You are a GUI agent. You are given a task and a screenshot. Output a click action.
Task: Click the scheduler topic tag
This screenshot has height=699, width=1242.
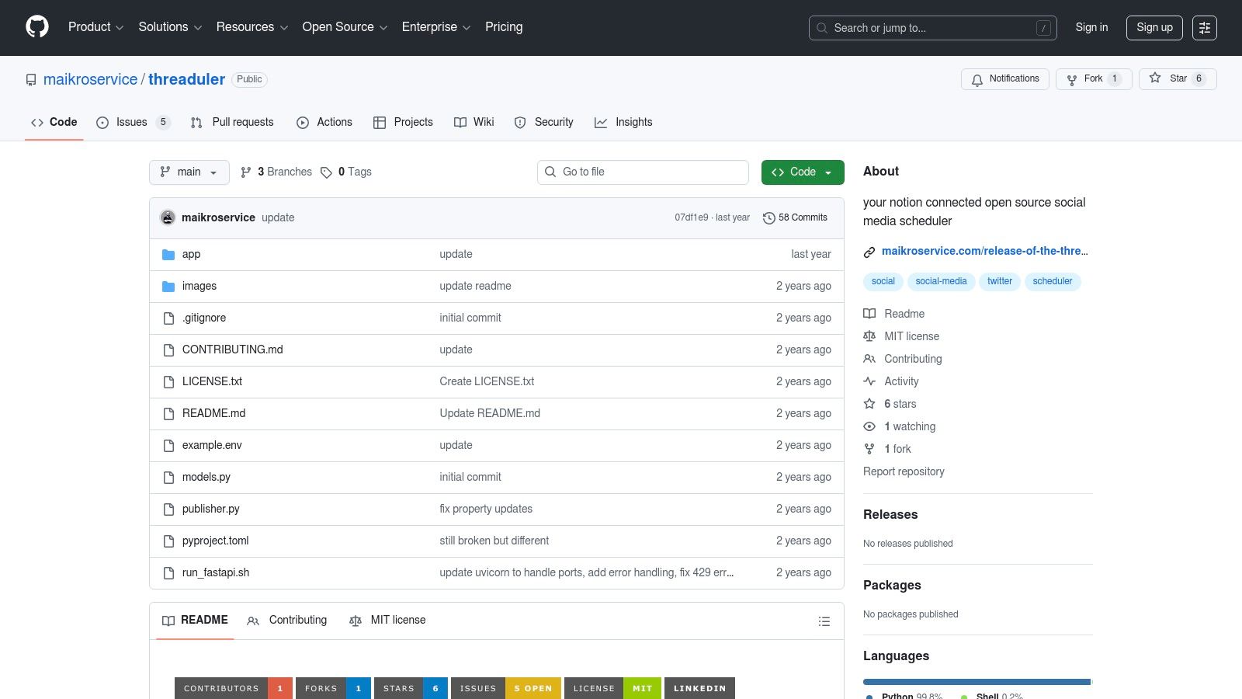point(1053,282)
